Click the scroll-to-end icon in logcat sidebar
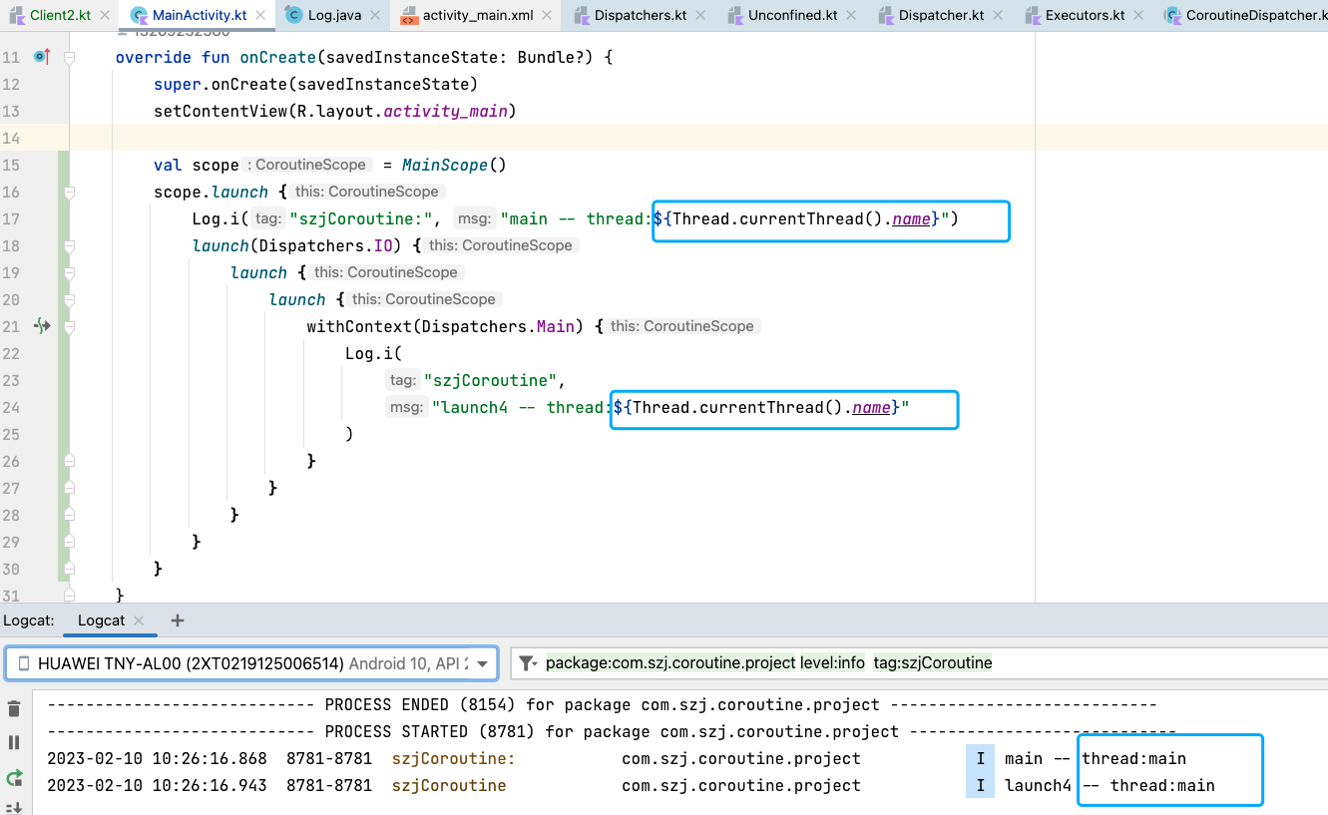The width and height of the screenshot is (1328, 815). point(14,807)
